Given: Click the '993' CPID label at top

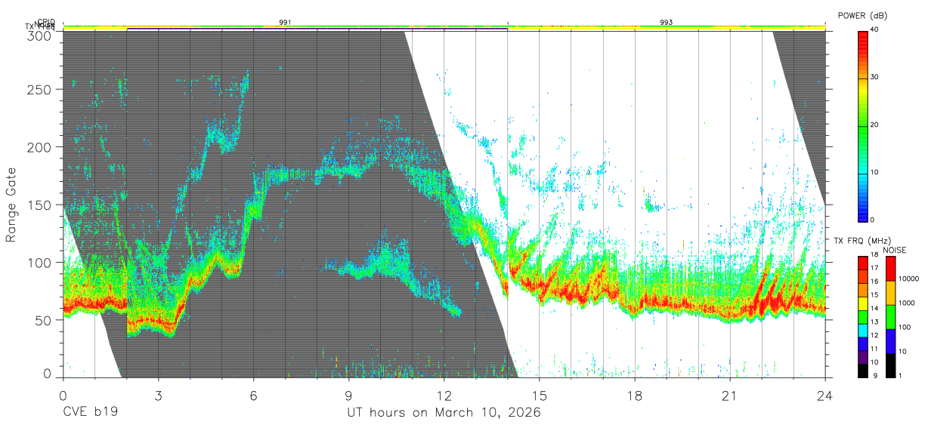Looking at the screenshot, I should point(666,23).
